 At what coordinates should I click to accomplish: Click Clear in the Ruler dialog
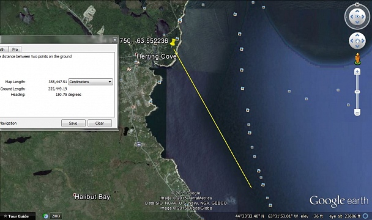100,123
